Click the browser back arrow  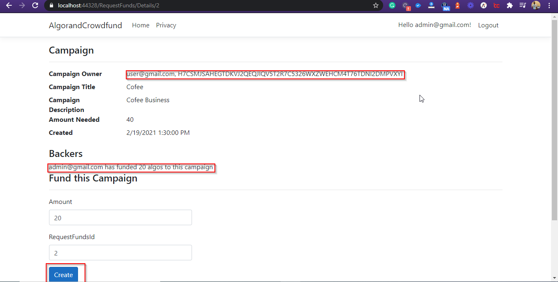coord(9,6)
